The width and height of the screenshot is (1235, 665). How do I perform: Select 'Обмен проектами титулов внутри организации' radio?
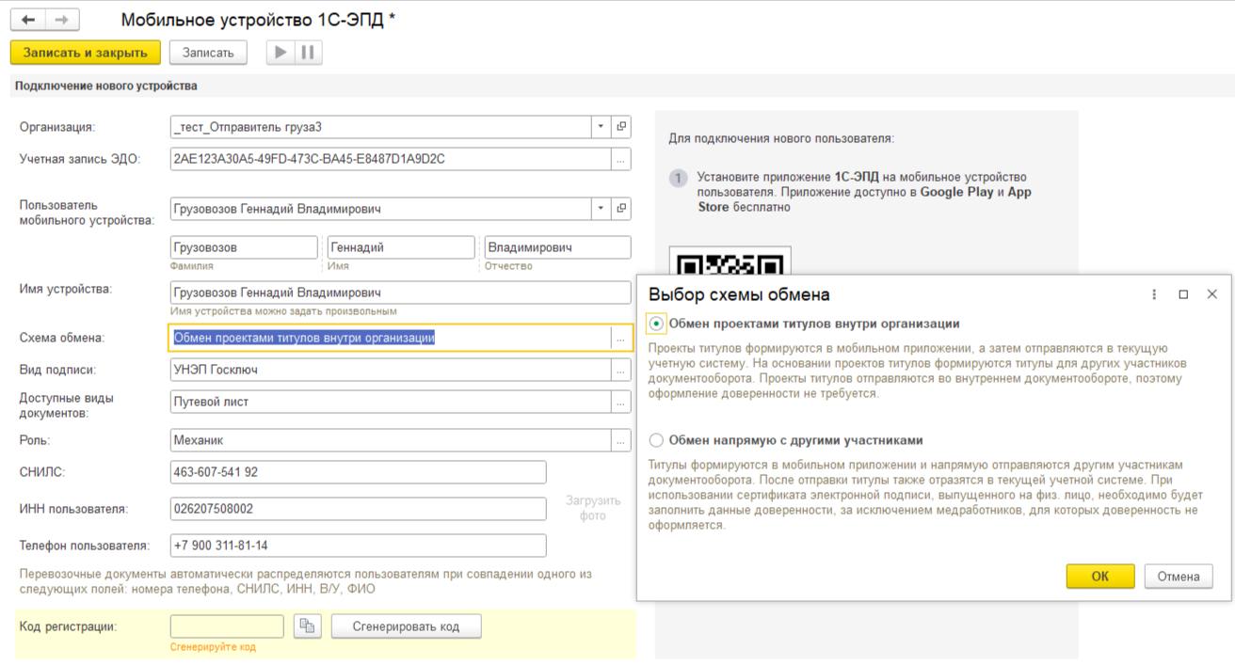click(656, 324)
